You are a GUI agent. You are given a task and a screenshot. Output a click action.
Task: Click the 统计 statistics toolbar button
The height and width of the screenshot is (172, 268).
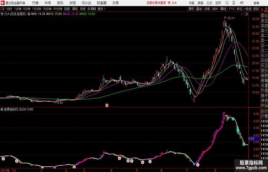pyautogui.click(x=215, y=9)
